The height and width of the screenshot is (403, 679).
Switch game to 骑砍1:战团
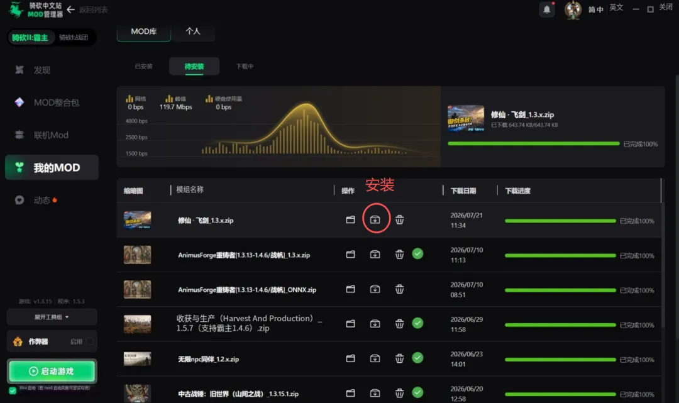pyautogui.click(x=74, y=38)
